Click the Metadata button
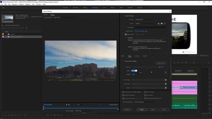Viewport: 212px width, 119px height. (x=127, y=109)
